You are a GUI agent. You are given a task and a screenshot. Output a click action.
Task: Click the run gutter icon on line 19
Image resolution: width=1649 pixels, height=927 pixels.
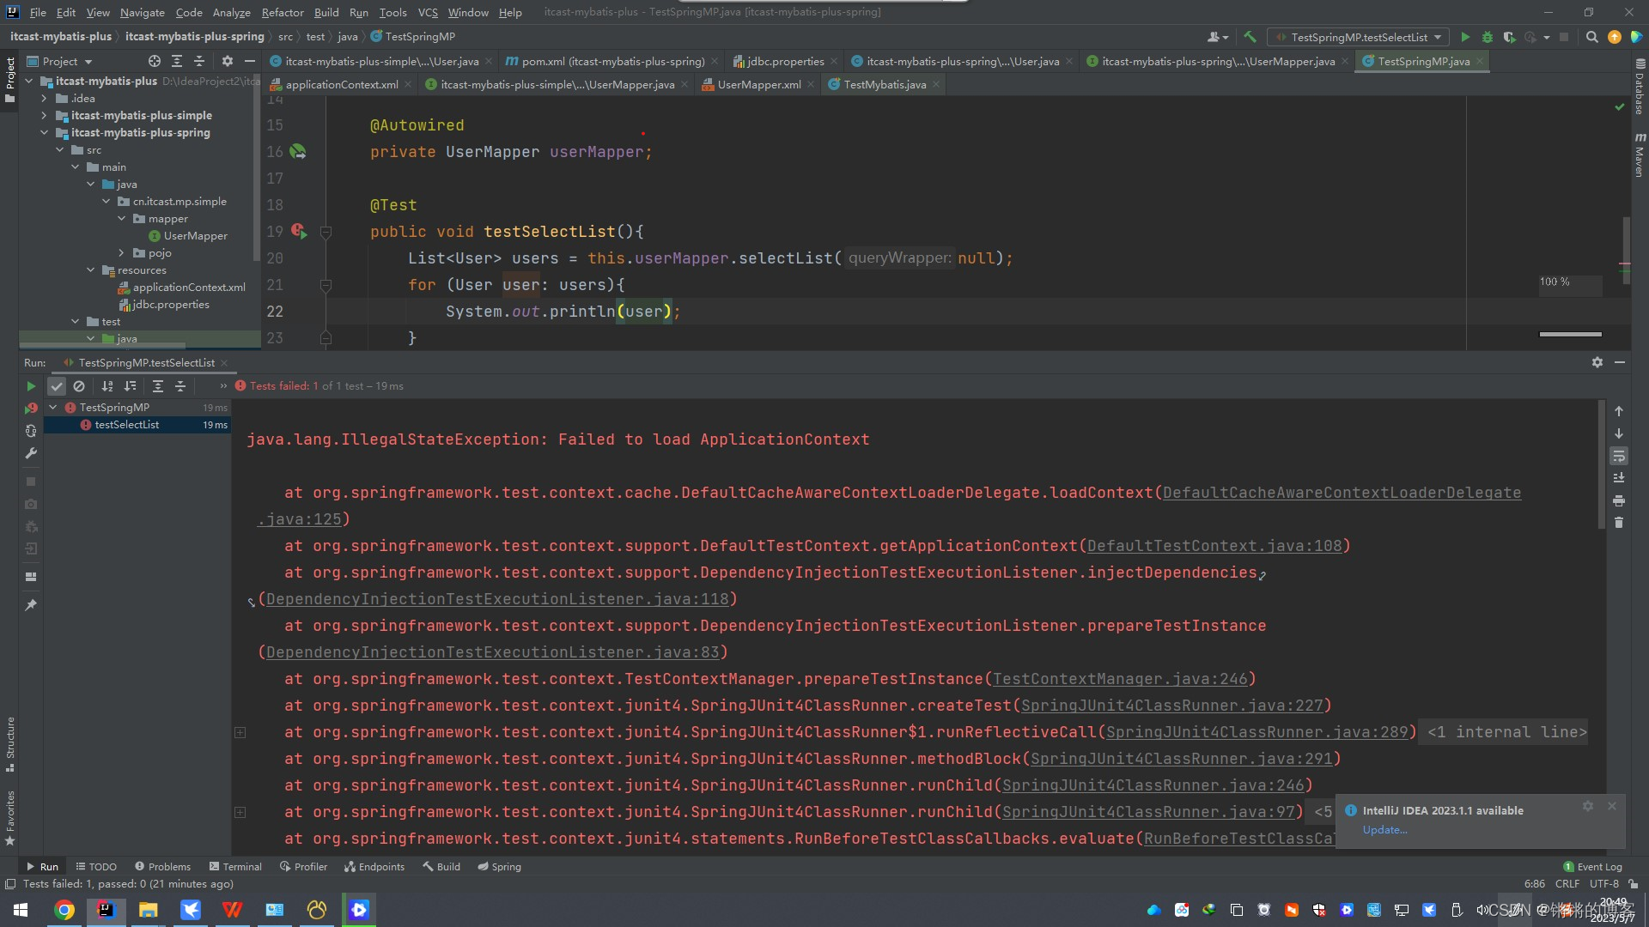pos(298,231)
